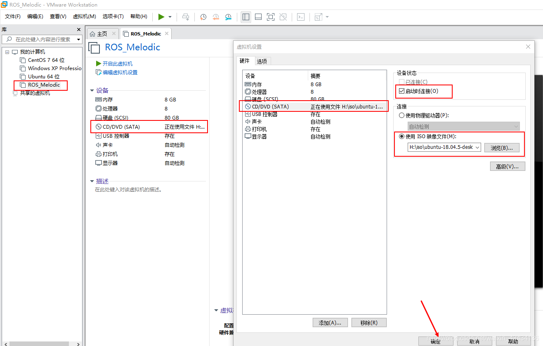Viewport: 543px width, 346px height.
Task: Click 打印机 on VM summary page
Action: tap(106, 154)
